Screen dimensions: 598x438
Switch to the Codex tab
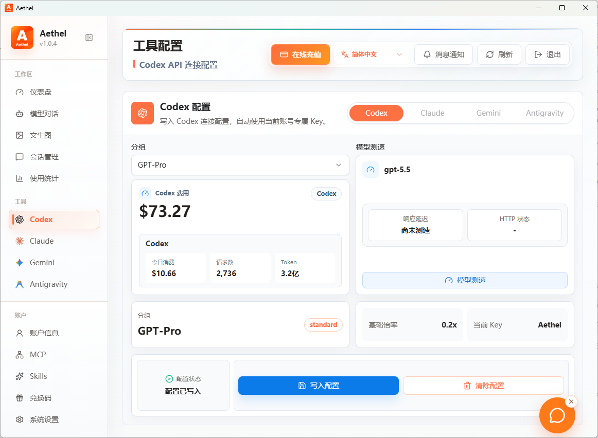[x=376, y=113]
